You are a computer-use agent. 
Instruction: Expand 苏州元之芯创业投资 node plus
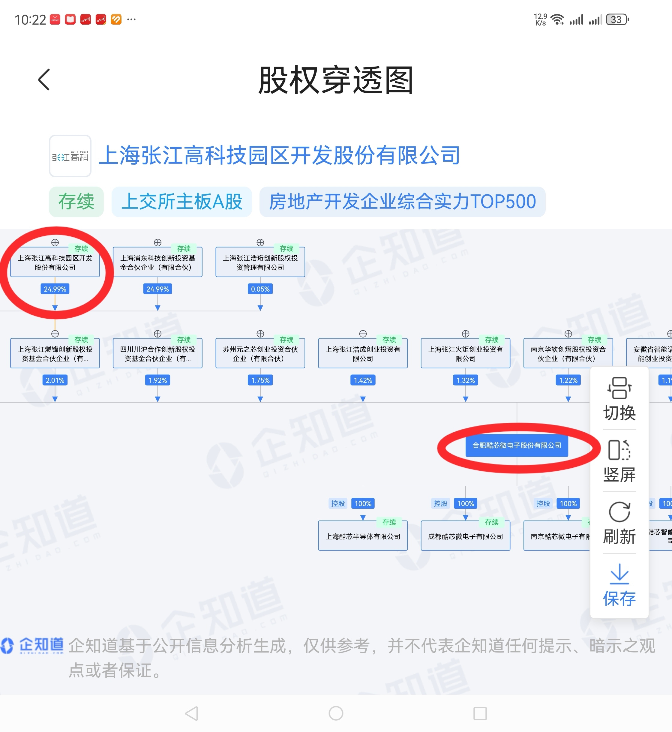260,334
